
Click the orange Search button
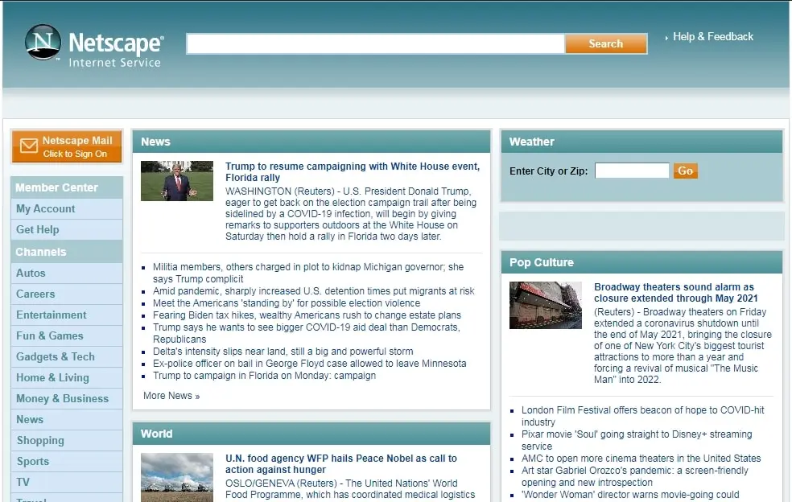(x=606, y=44)
